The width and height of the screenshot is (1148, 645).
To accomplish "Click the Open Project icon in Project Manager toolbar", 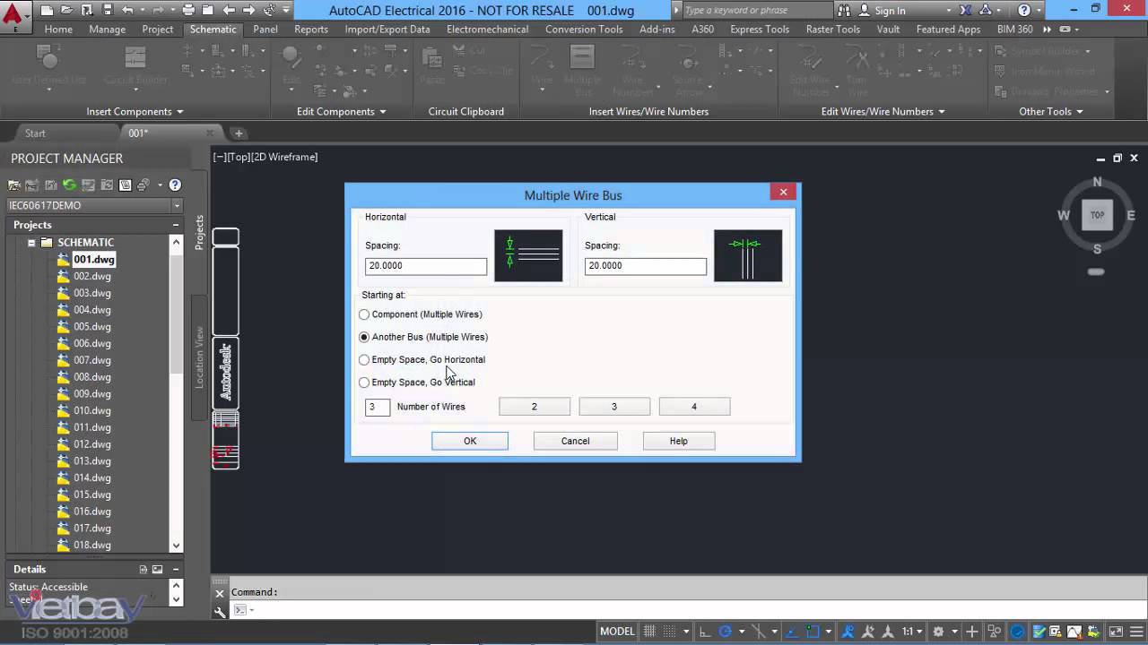I will [13, 185].
